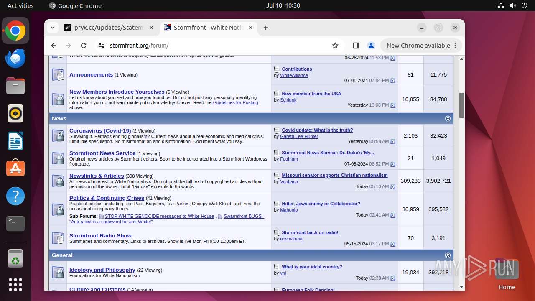Collapse the News category section

[448, 119]
